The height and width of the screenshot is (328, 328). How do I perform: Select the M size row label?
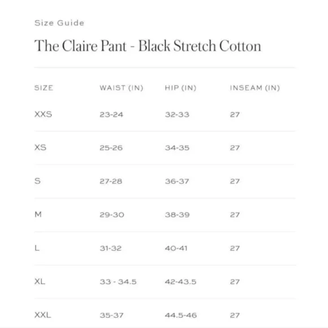click(38, 214)
